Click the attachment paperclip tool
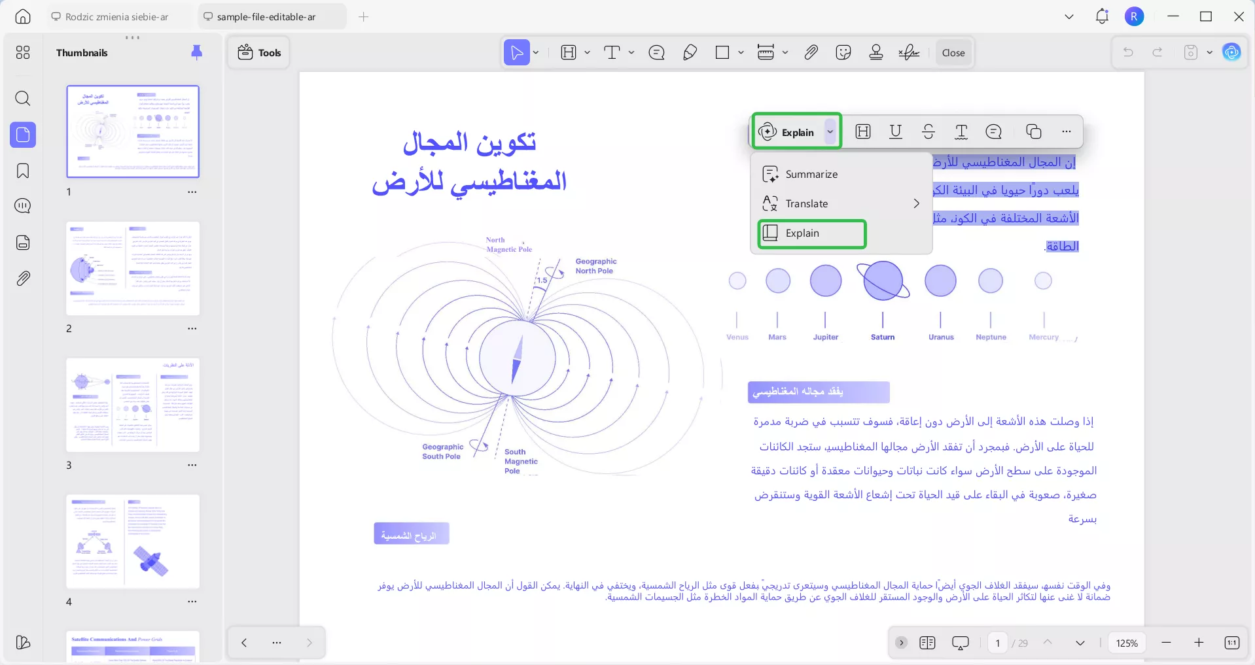 click(811, 52)
